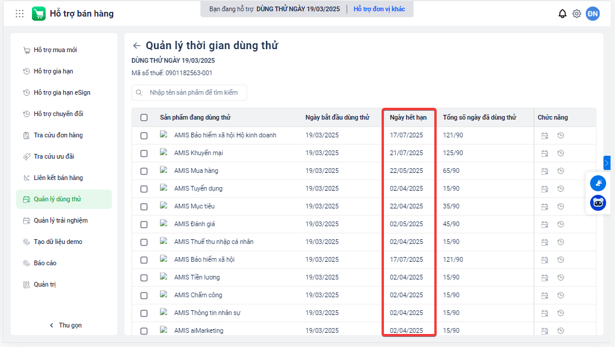The width and height of the screenshot is (615, 347).
Task: Focus the Nhập tên sản phẩm để tìm kiếm field
Action: 189,92
